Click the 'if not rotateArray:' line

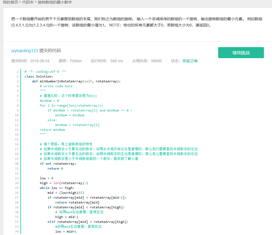coord(58,164)
